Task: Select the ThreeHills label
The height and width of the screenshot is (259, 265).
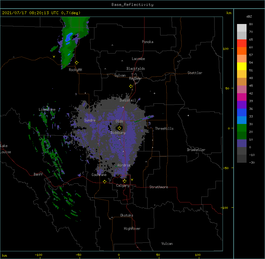Action: [164, 129]
